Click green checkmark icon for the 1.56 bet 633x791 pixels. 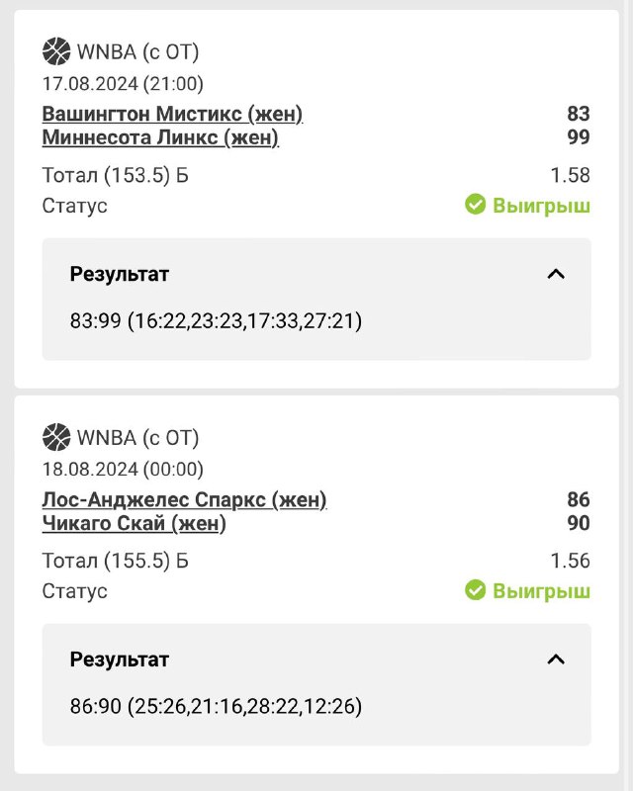point(476,590)
